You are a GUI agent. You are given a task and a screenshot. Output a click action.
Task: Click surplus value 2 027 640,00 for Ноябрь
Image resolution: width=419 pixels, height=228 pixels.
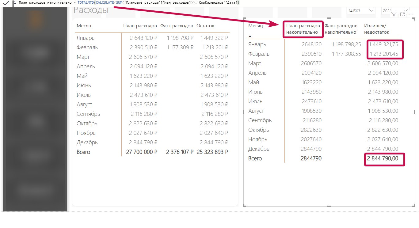[383, 139]
